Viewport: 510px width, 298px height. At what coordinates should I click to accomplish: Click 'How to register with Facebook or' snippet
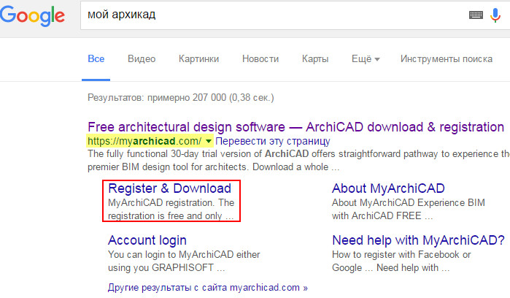pyautogui.click(x=401, y=254)
